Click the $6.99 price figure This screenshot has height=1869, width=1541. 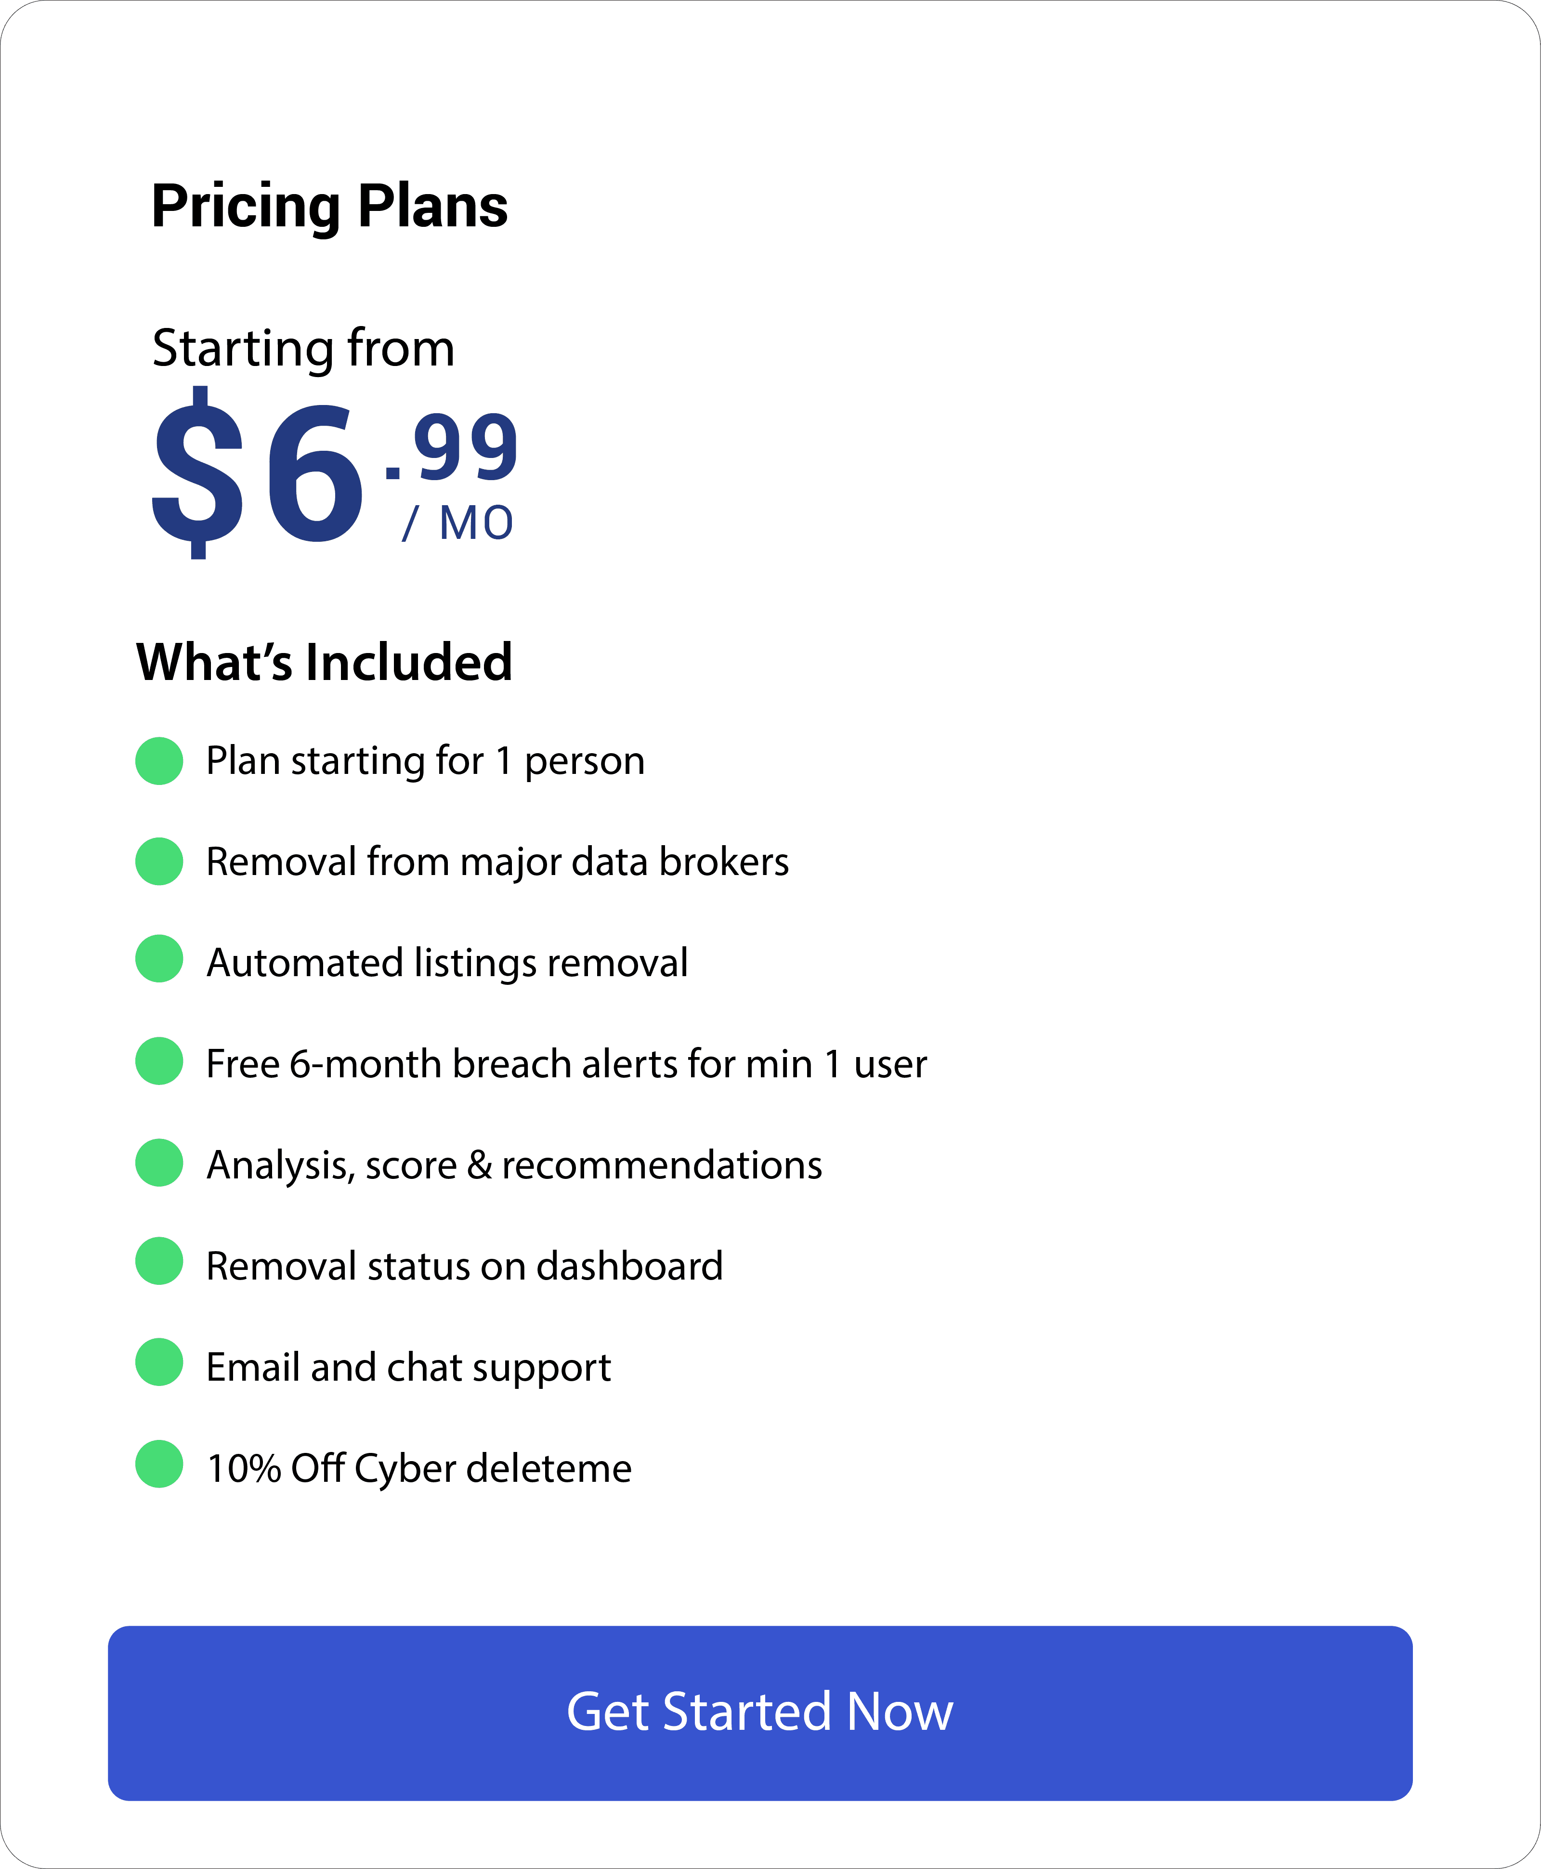335,473
